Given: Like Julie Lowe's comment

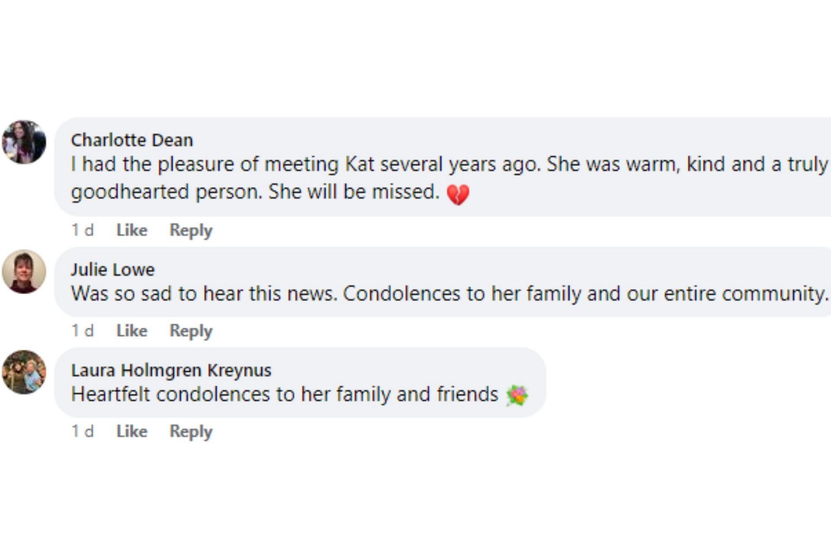Looking at the screenshot, I should pos(132,331).
